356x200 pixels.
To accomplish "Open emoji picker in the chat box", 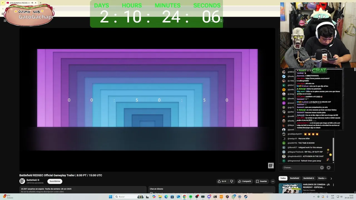I will pos(322,167).
